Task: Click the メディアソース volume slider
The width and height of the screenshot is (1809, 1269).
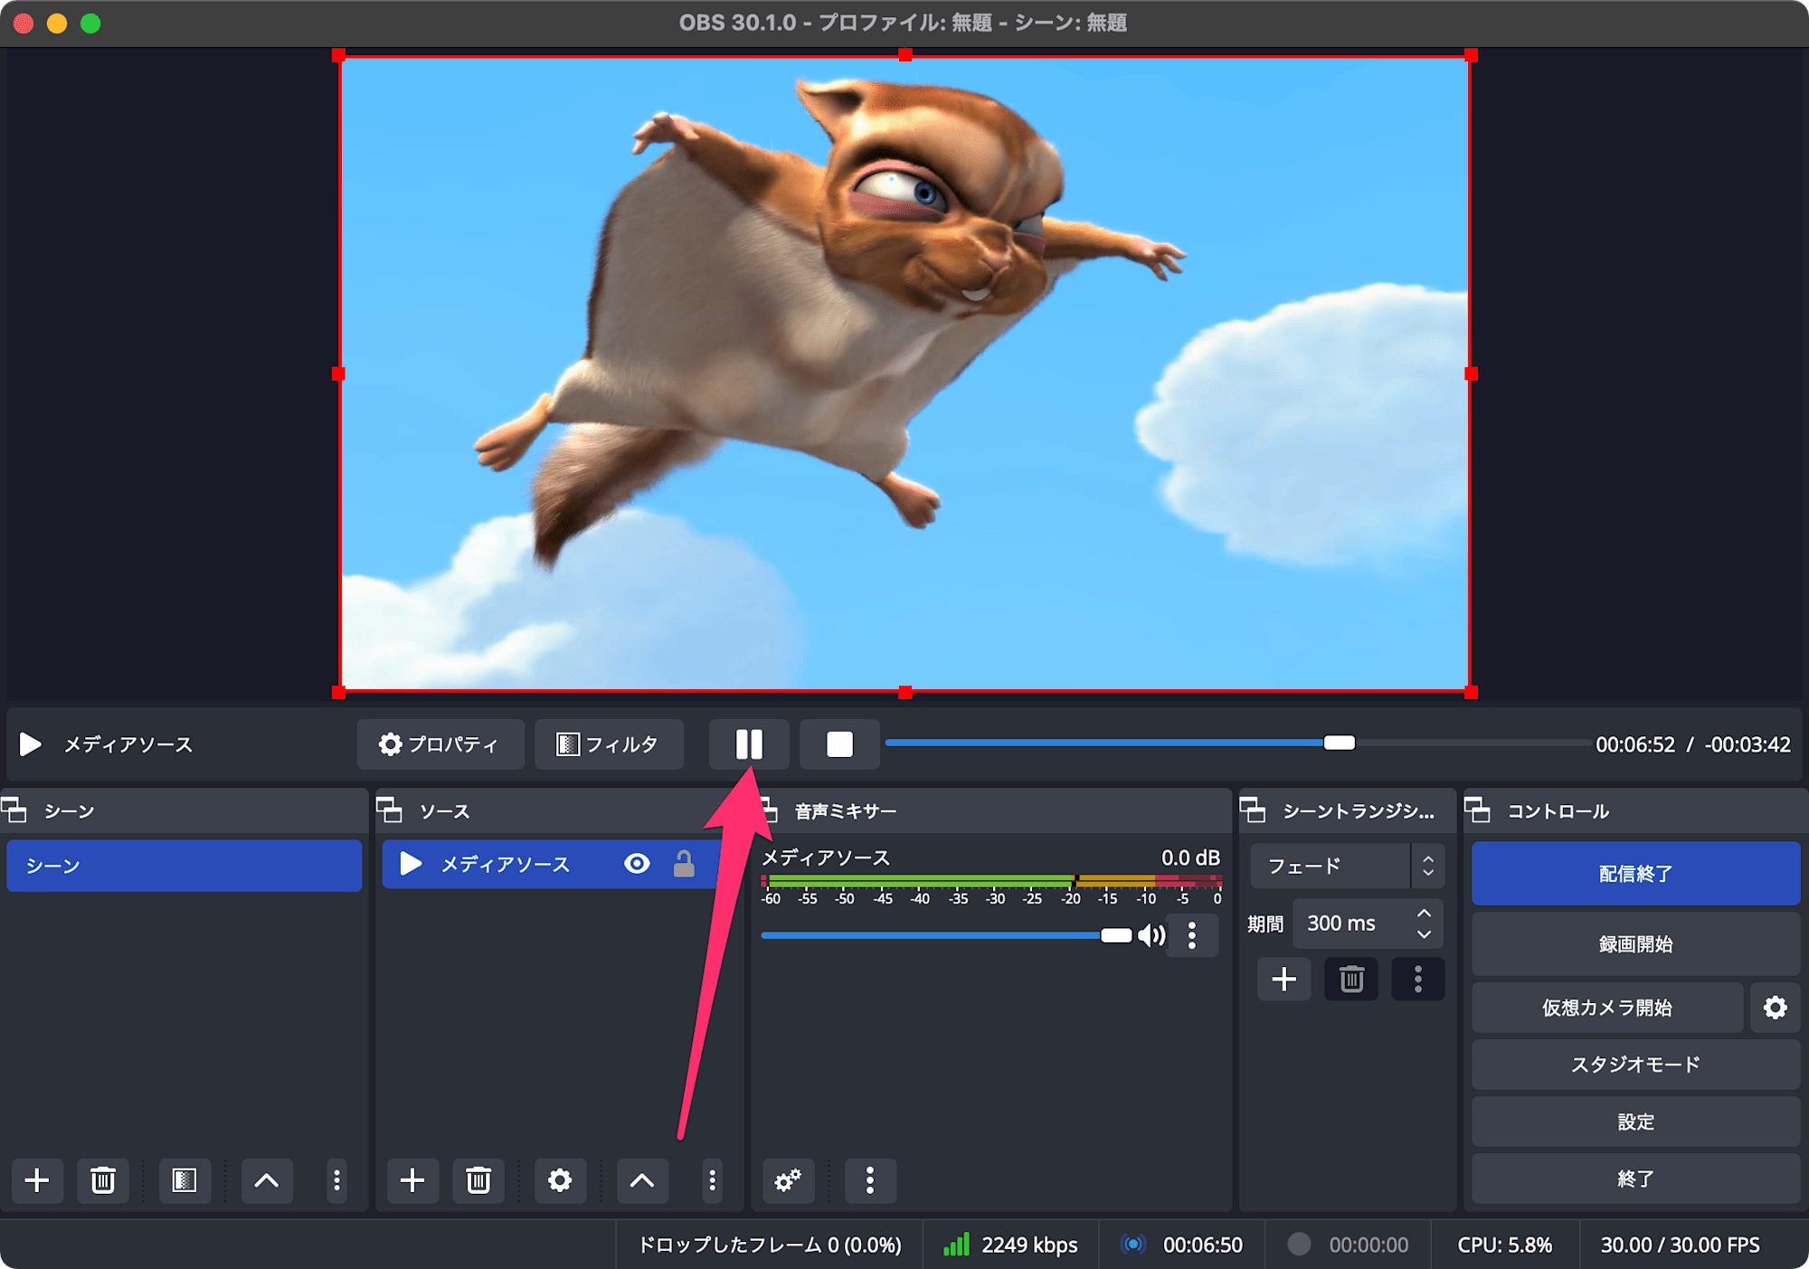Action: [946, 935]
